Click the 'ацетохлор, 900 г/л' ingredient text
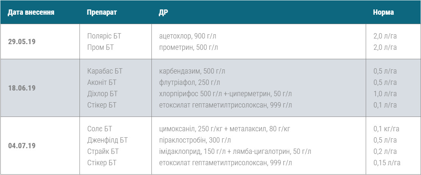This screenshot has height=175, width=421. pyautogui.click(x=188, y=36)
